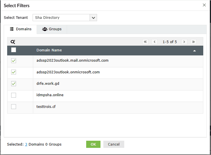
Task: Switch to the Domains tab
Action: [20, 29]
